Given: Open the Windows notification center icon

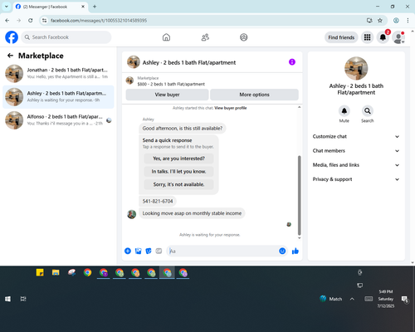Looking at the screenshot, I should [x=405, y=299].
